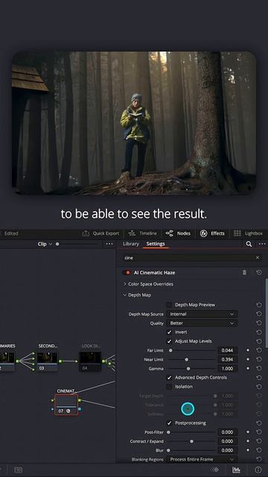Image resolution: width=268 pixels, height=477 pixels.
Task: Reset the Near Limit parameter
Action: pos(259,359)
